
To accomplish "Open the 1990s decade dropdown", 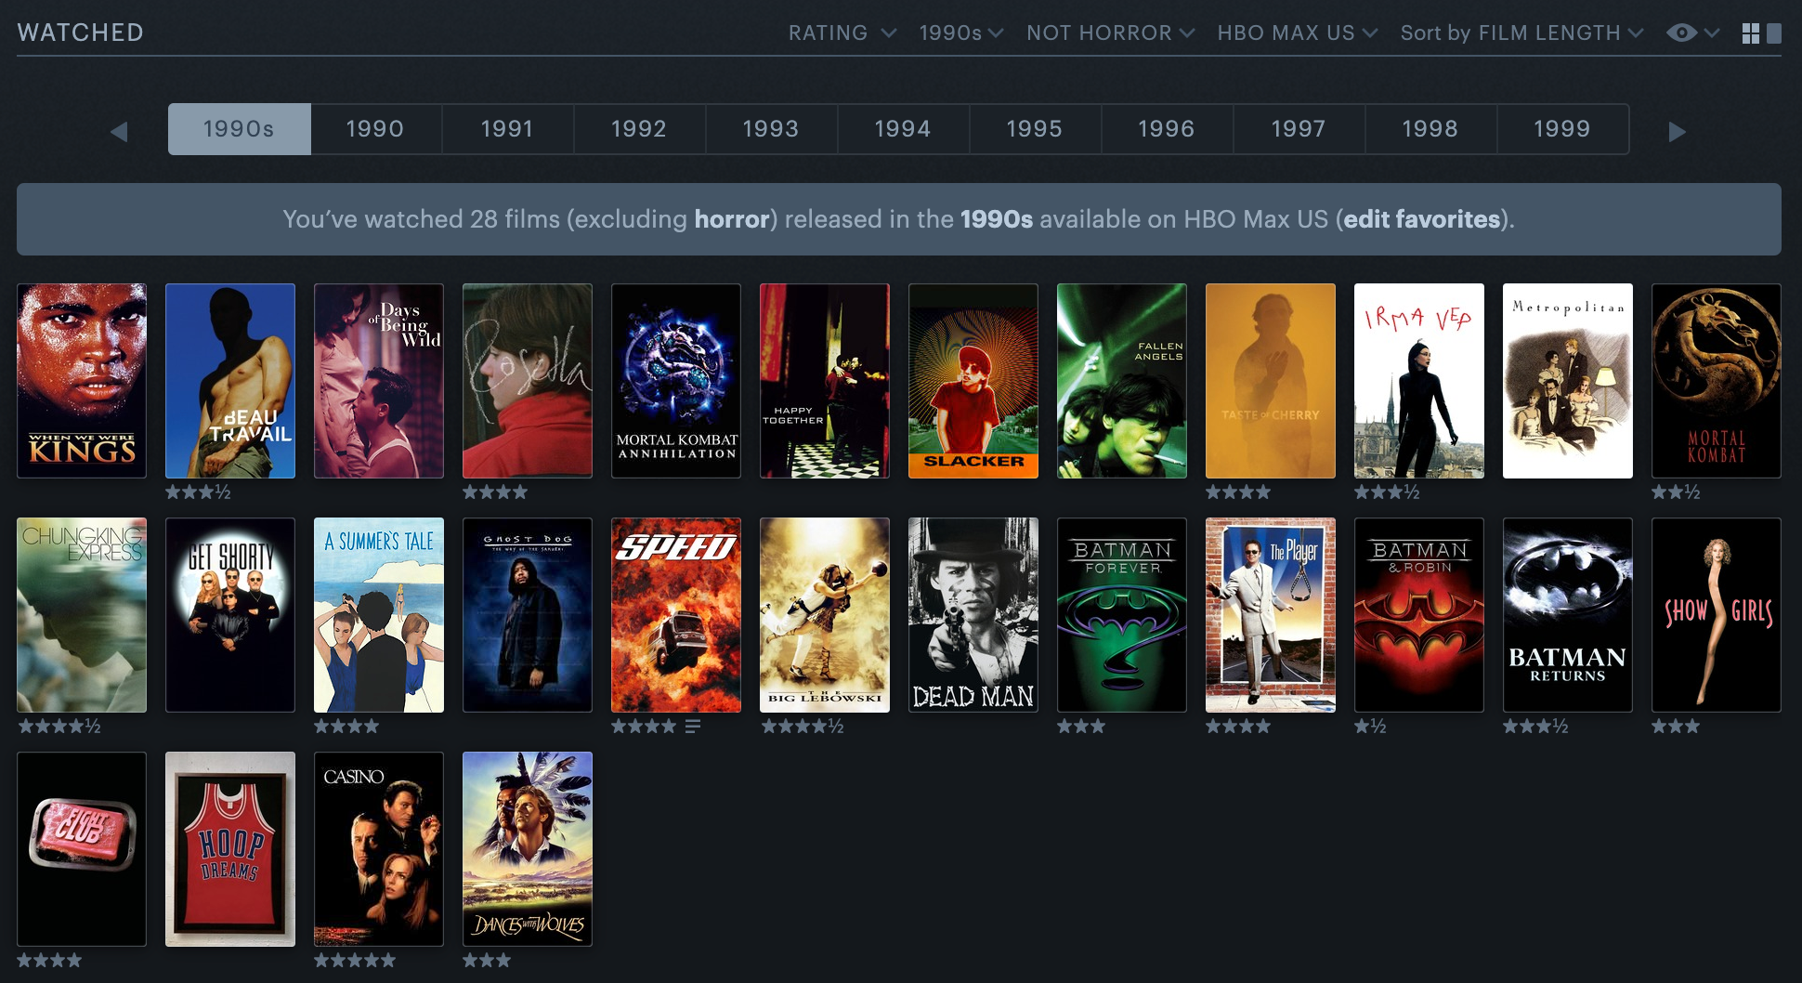I will (x=961, y=33).
